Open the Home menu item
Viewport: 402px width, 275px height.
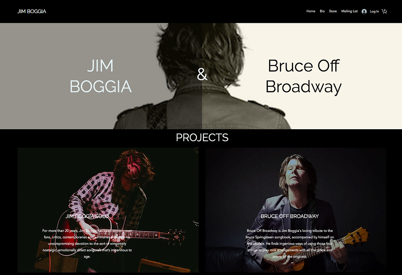click(x=311, y=11)
